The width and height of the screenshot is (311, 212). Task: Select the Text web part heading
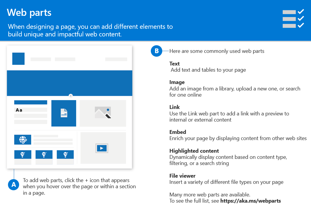coord(174,63)
